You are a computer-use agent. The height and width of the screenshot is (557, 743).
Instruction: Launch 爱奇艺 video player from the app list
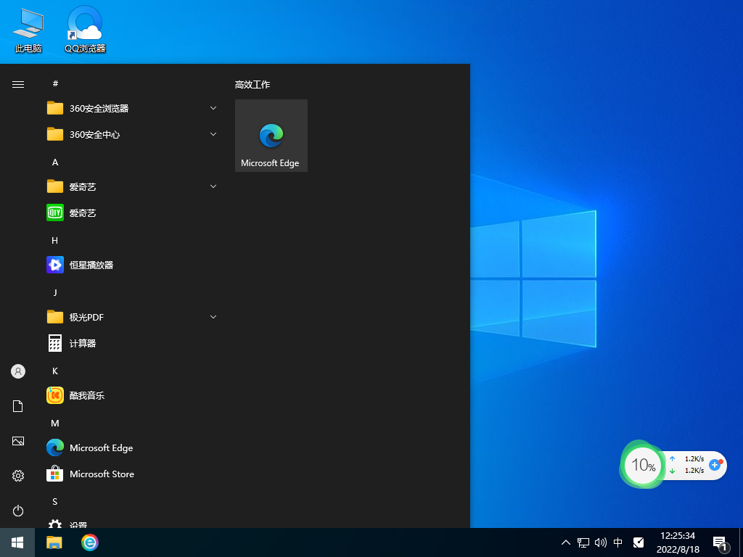click(82, 213)
